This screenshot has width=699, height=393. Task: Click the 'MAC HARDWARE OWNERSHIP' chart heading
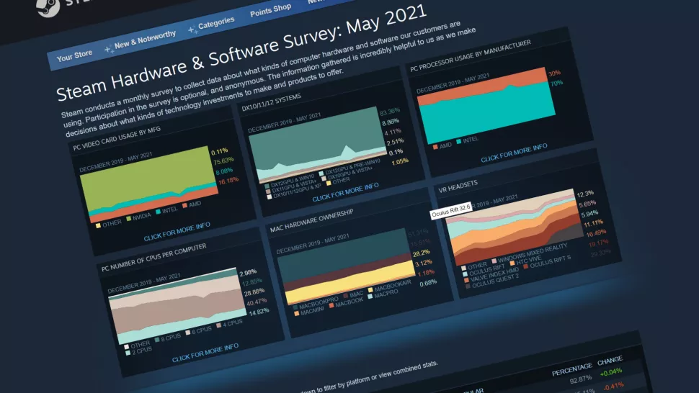tap(311, 220)
